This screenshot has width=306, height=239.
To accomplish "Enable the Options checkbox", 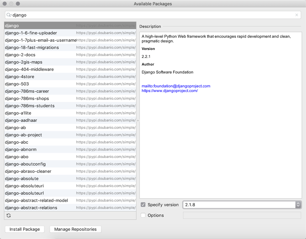I will 143,215.
